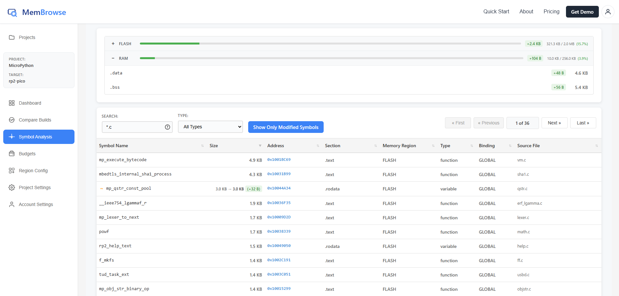Click the MemBrowse logo icon
Screen dimensions: 619x296
12,12
